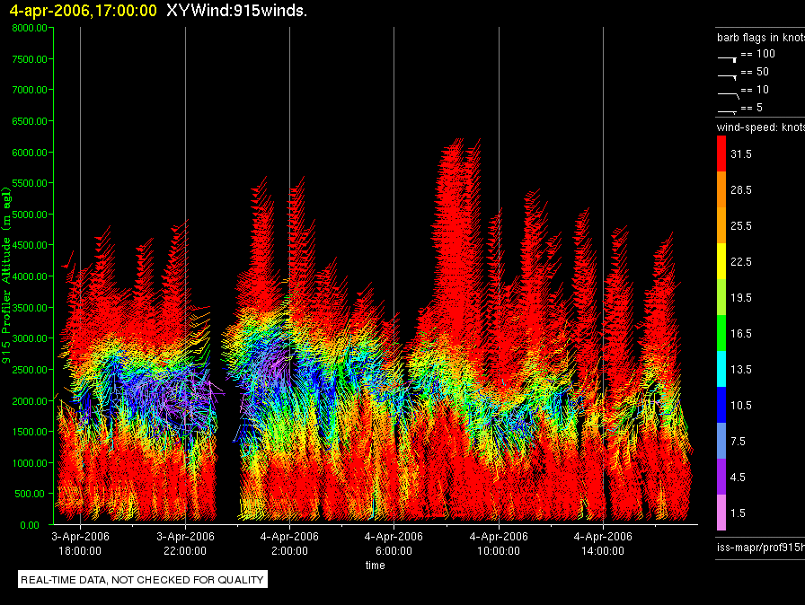This screenshot has height=605, width=805.
Task: Click the 6000.00 altitude tick label
Action: pos(30,153)
